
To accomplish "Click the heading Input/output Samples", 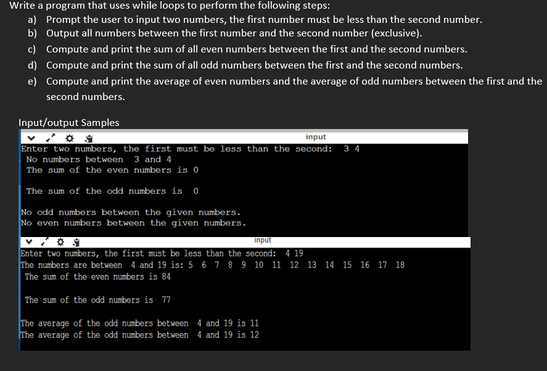I will 68,123.
